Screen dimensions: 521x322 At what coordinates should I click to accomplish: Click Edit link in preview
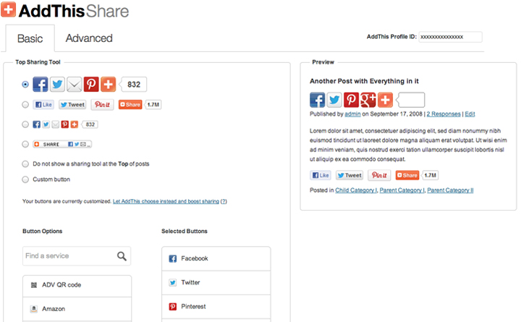[x=470, y=114]
